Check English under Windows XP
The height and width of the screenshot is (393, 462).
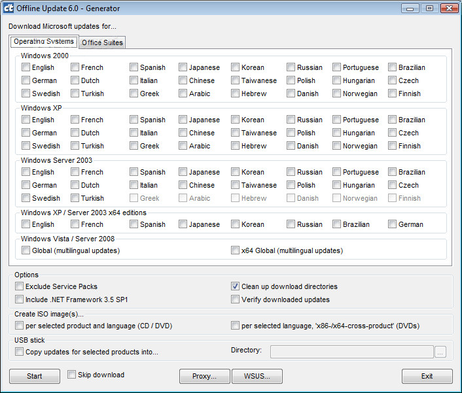(26, 120)
